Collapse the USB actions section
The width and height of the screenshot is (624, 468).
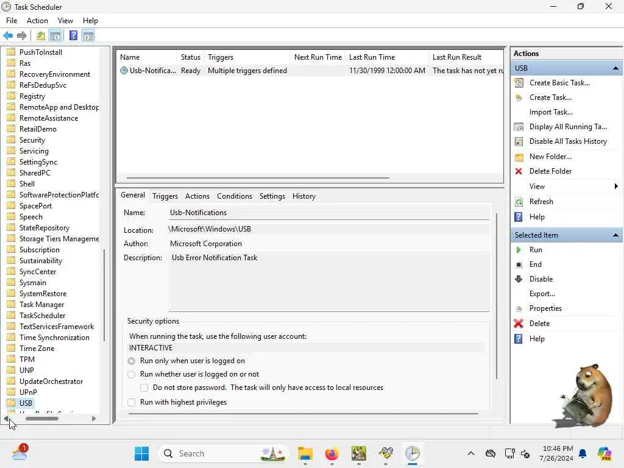click(615, 68)
